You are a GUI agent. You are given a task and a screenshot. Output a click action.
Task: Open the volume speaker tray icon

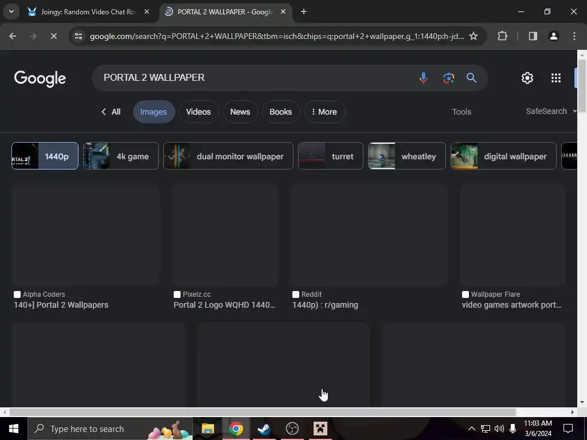(x=499, y=429)
